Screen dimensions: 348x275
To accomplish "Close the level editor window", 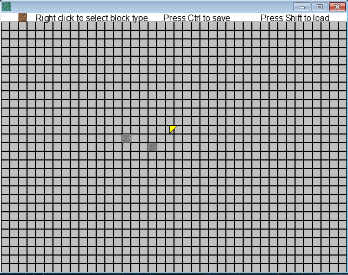I will [x=337, y=7].
